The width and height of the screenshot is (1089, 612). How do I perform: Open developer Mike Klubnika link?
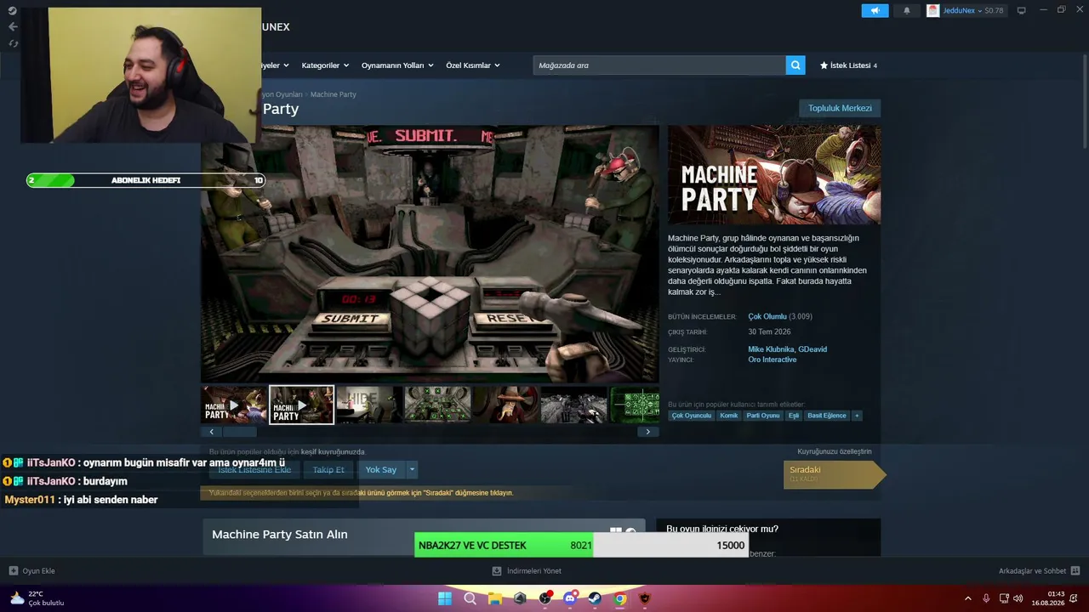point(771,349)
